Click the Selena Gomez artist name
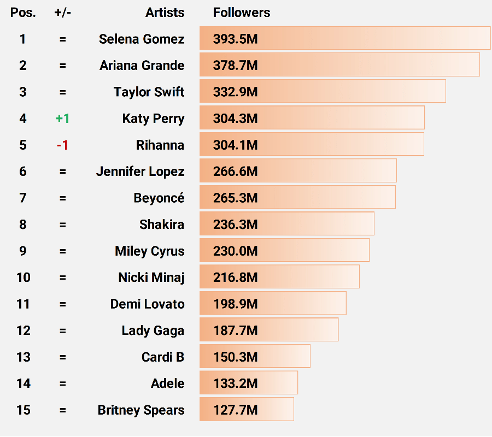 click(x=142, y=39)
